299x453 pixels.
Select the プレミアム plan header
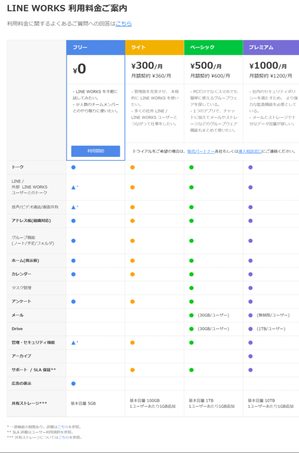[271, 47]
